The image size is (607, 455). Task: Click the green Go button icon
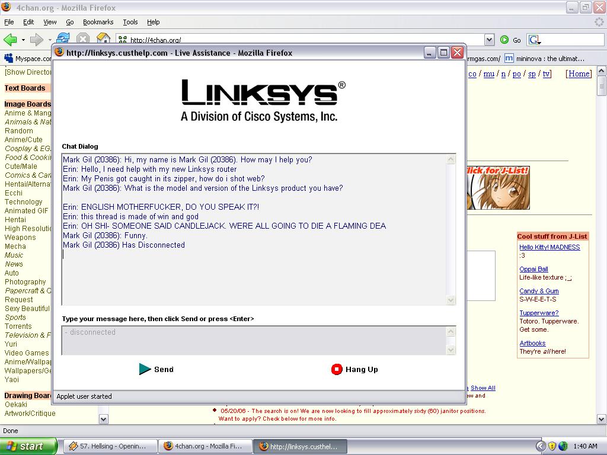[x=504, y=40]
